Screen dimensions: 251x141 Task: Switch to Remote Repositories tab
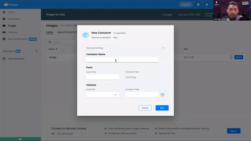(67, 33)
